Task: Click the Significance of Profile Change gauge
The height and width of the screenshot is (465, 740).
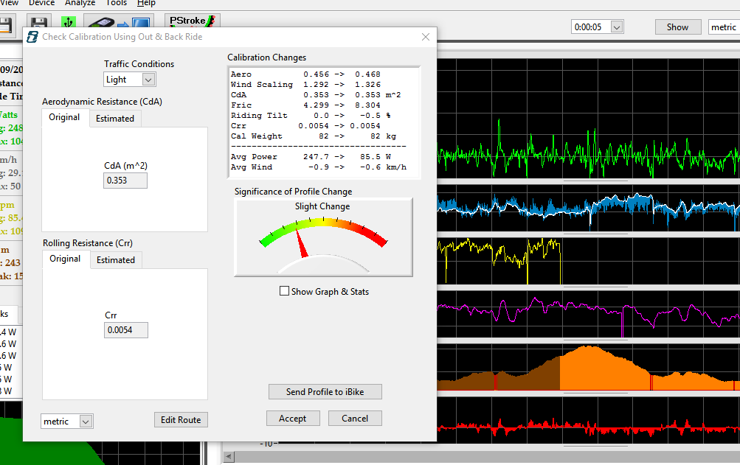Action: [323, 237]
